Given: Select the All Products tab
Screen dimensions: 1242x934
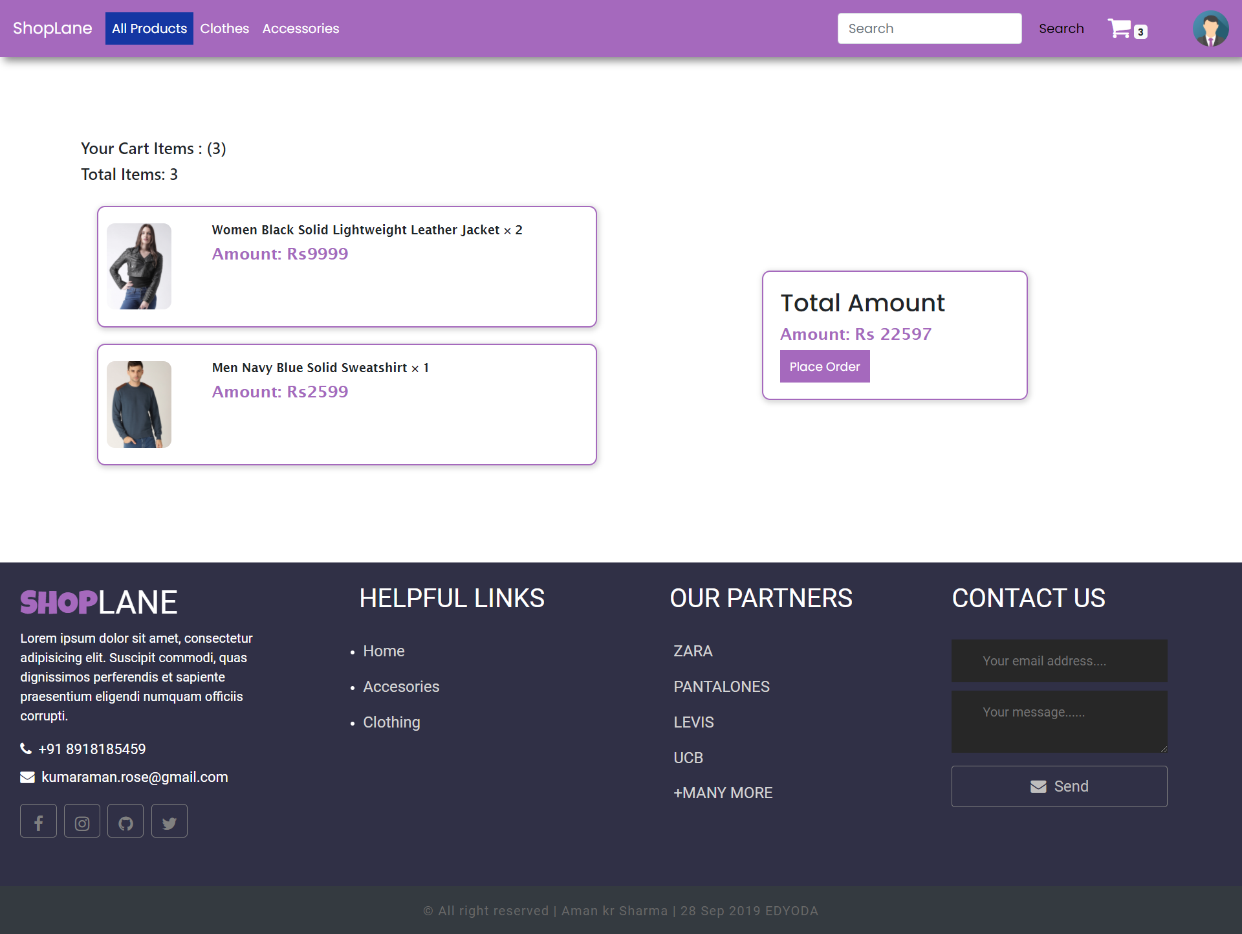Looking at the screenshot, I should point(149,28).
